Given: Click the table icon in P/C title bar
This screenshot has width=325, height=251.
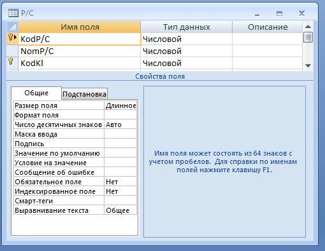Looking at the screenshot, I should [13, 13].
